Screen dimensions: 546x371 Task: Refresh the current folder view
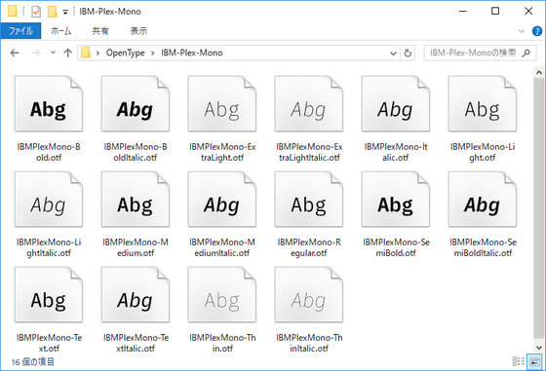coord(408,54)
